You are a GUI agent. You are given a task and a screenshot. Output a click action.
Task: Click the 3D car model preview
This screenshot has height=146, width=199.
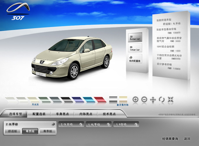pyautogui.click(x=72, y=58)
